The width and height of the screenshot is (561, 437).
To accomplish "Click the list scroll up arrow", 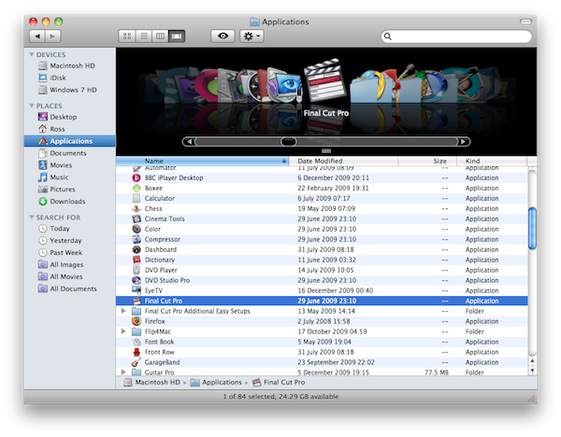I will (532, 361).
